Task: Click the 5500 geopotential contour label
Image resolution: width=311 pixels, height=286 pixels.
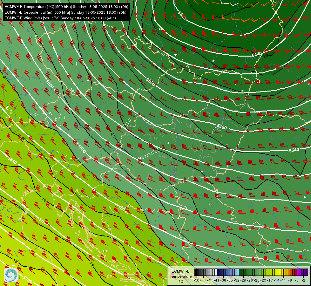Action: pos(150,82)
